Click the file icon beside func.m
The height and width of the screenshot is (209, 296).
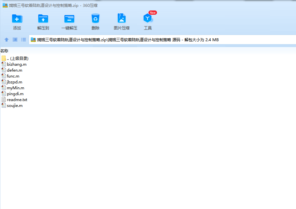pos(4,76)
